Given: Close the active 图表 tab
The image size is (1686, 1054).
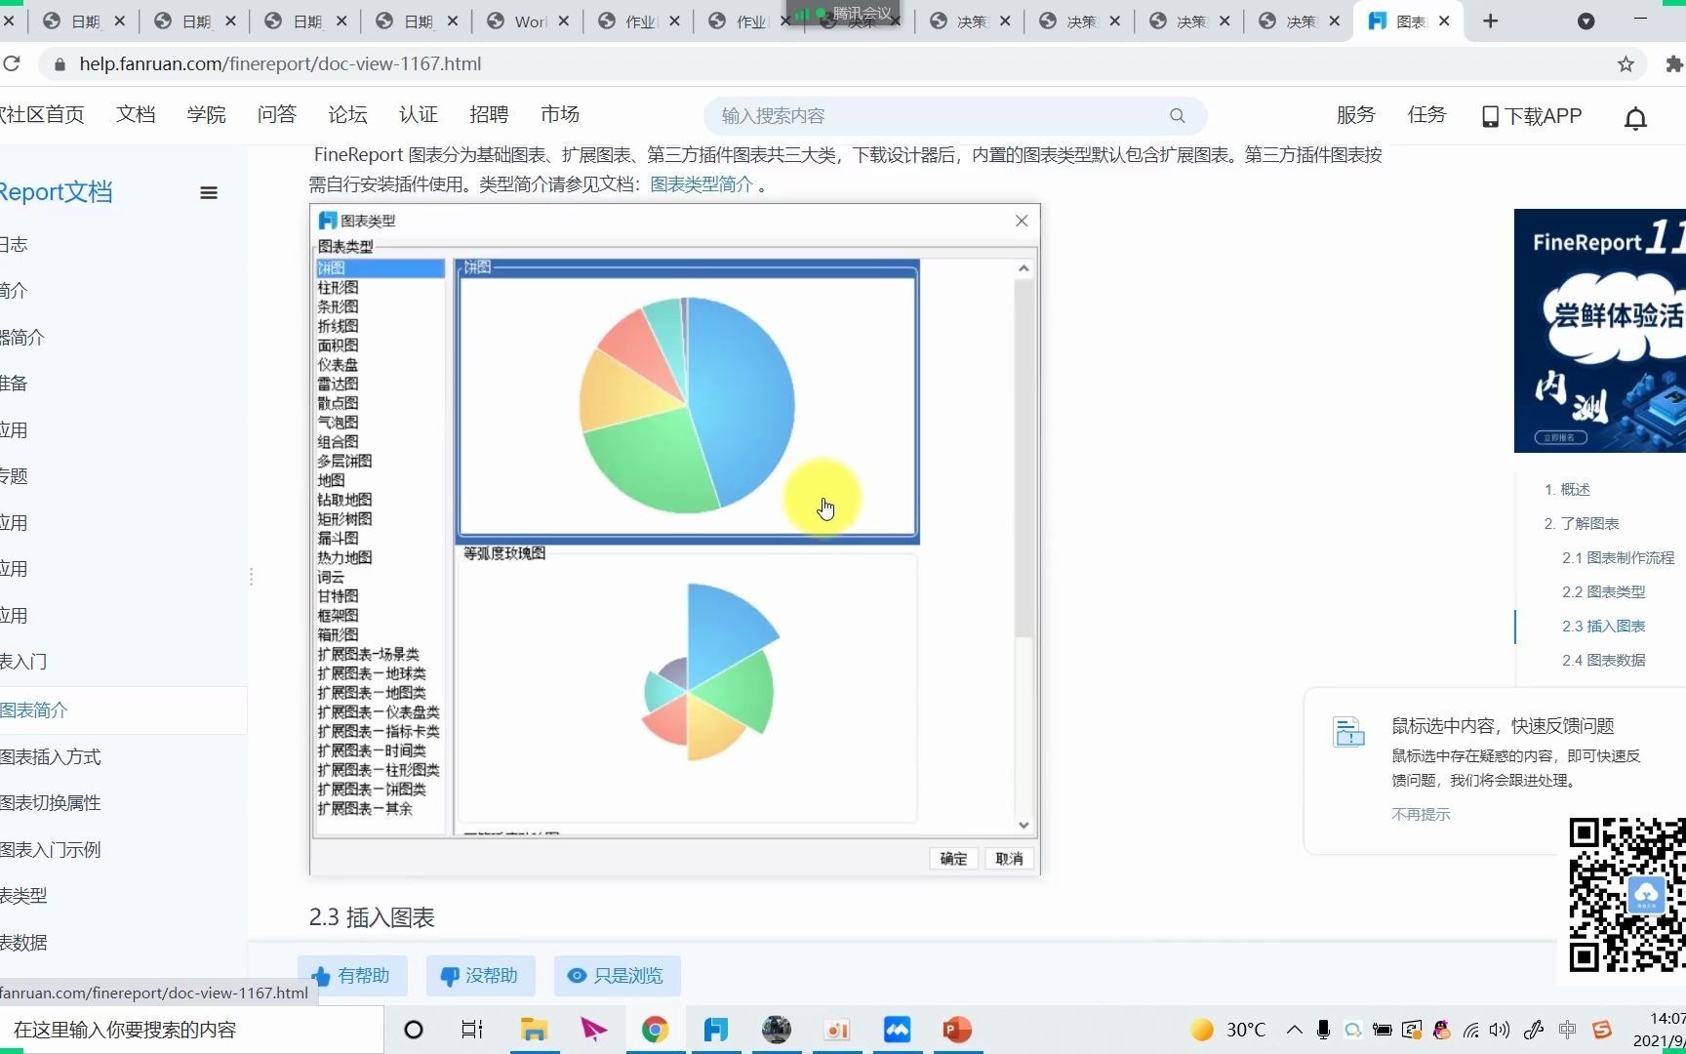Looking at the screenshot, I should [1445, 20].
